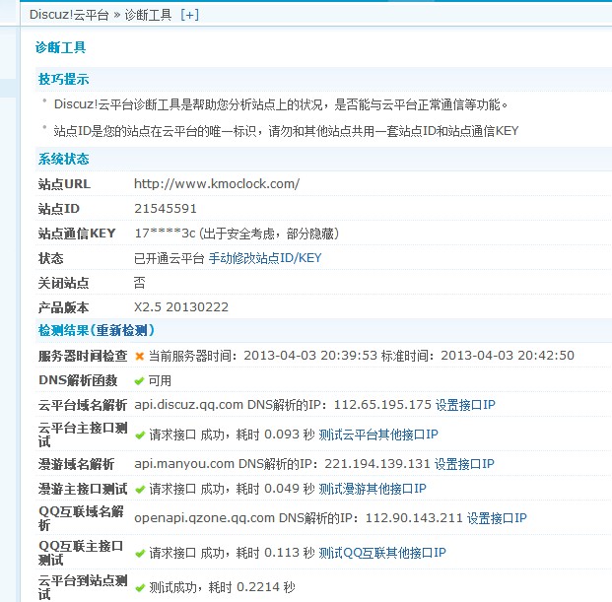The width and height of the screenshot is (612, 602).
Task: Click green checkmark in 漫游主接口测试 row
Action: point(140,489)
